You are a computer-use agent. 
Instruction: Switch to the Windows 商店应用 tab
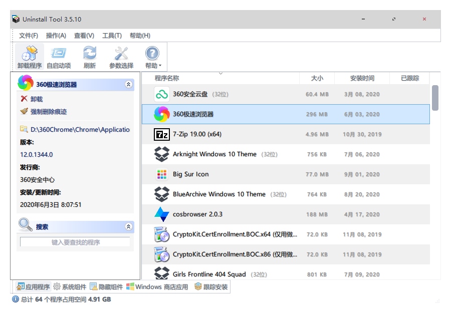coord(157,287)
